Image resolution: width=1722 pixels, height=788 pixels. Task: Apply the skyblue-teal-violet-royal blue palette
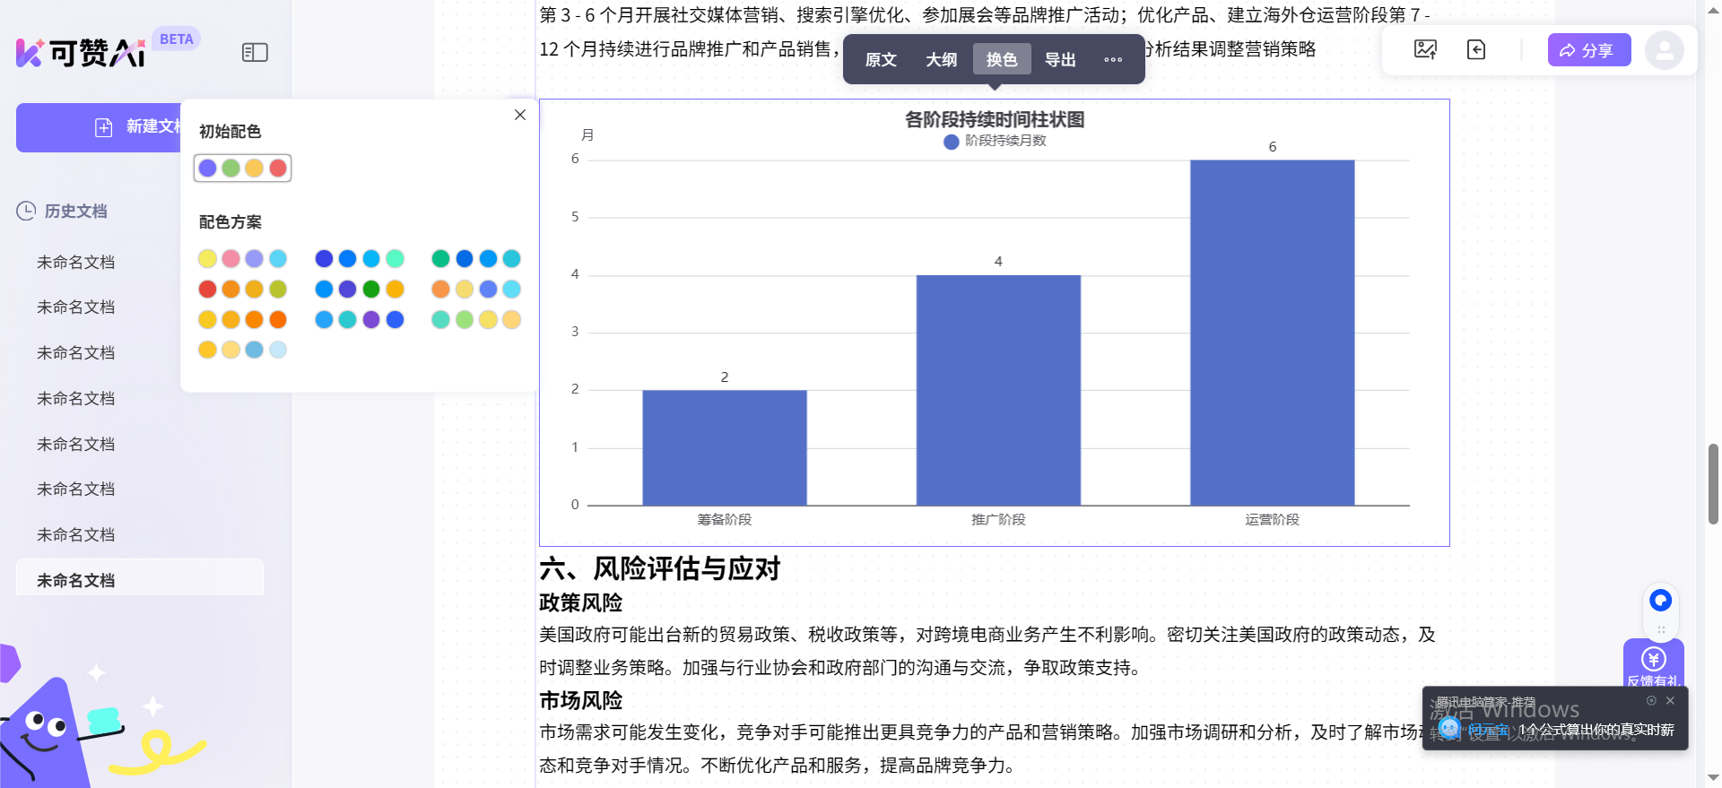[360, 319]
